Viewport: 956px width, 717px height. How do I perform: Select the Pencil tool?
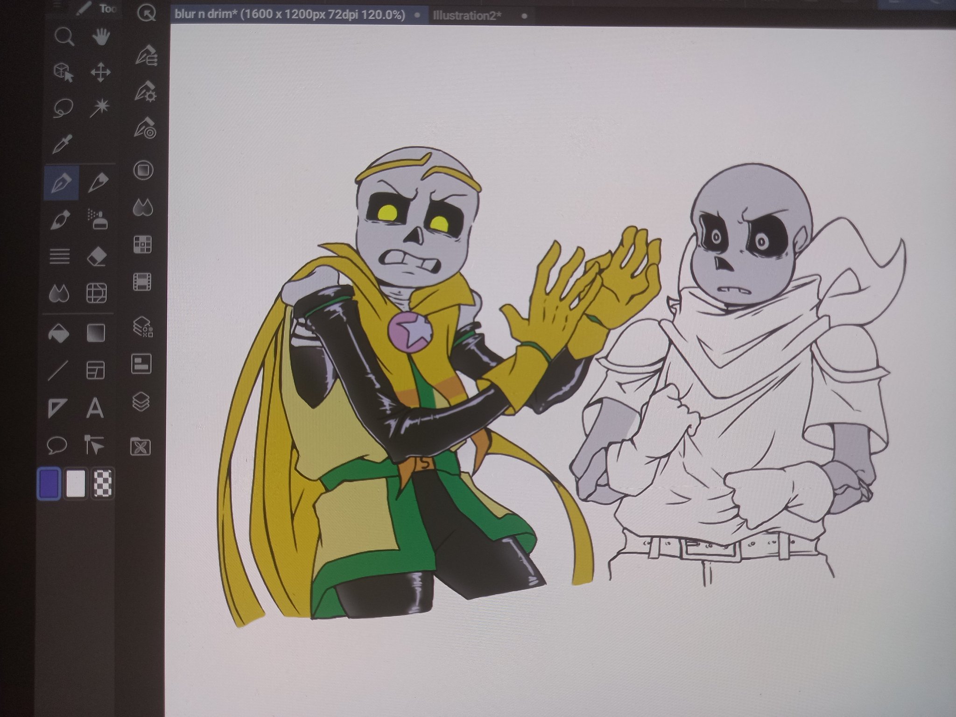coord(98,183)
